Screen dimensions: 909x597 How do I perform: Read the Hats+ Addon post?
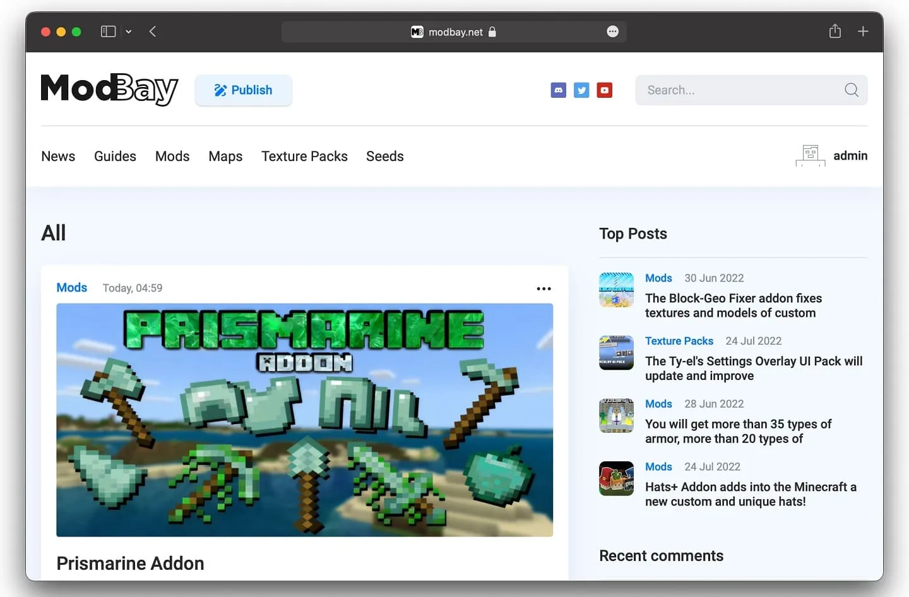click(751, 494)
